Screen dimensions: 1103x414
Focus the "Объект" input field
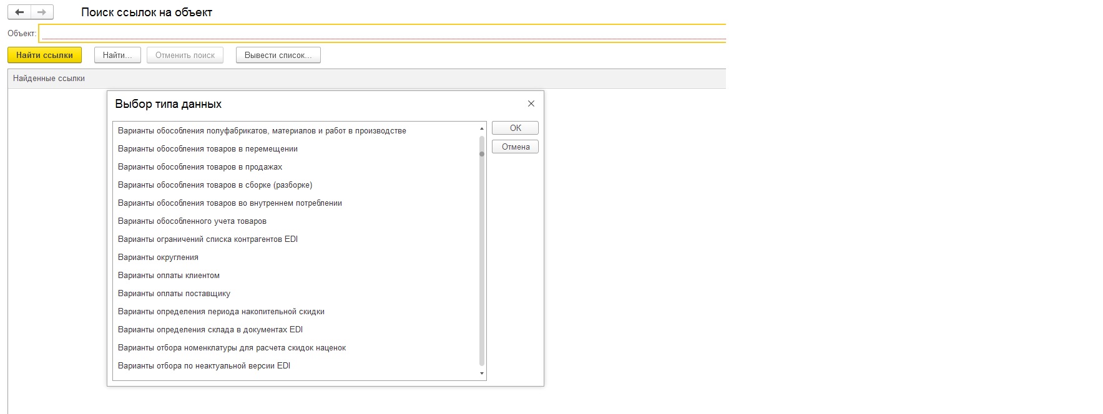[382, 33]
